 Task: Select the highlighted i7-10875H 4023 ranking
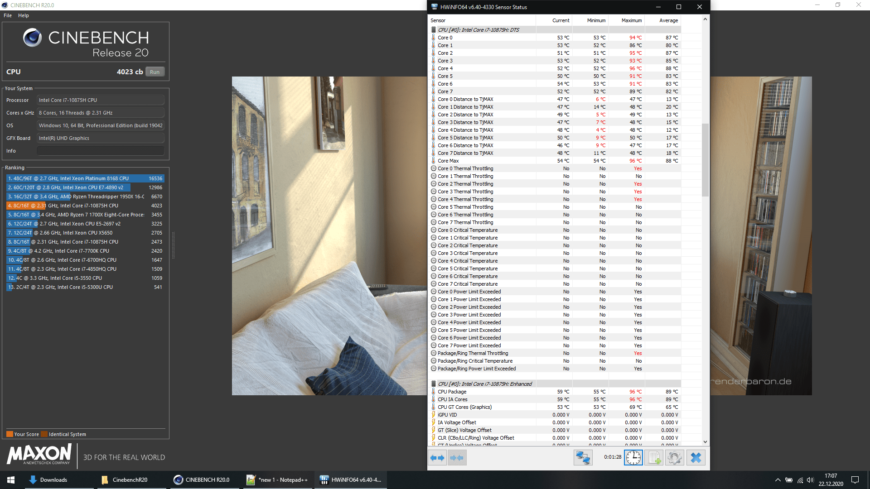tap(85, 206)
